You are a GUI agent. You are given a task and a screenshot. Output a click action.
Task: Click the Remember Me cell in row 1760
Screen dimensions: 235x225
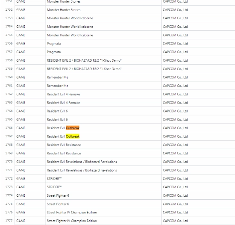click(x=103, y=77)
